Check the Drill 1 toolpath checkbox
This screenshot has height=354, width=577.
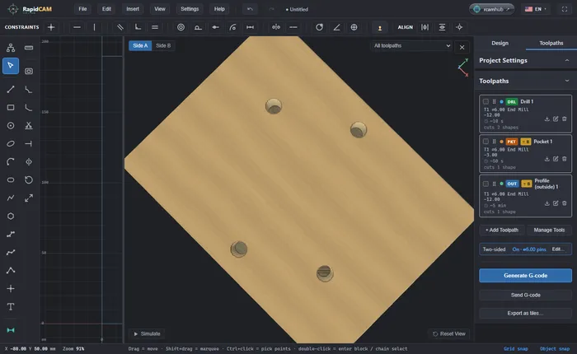click(486, 101)
